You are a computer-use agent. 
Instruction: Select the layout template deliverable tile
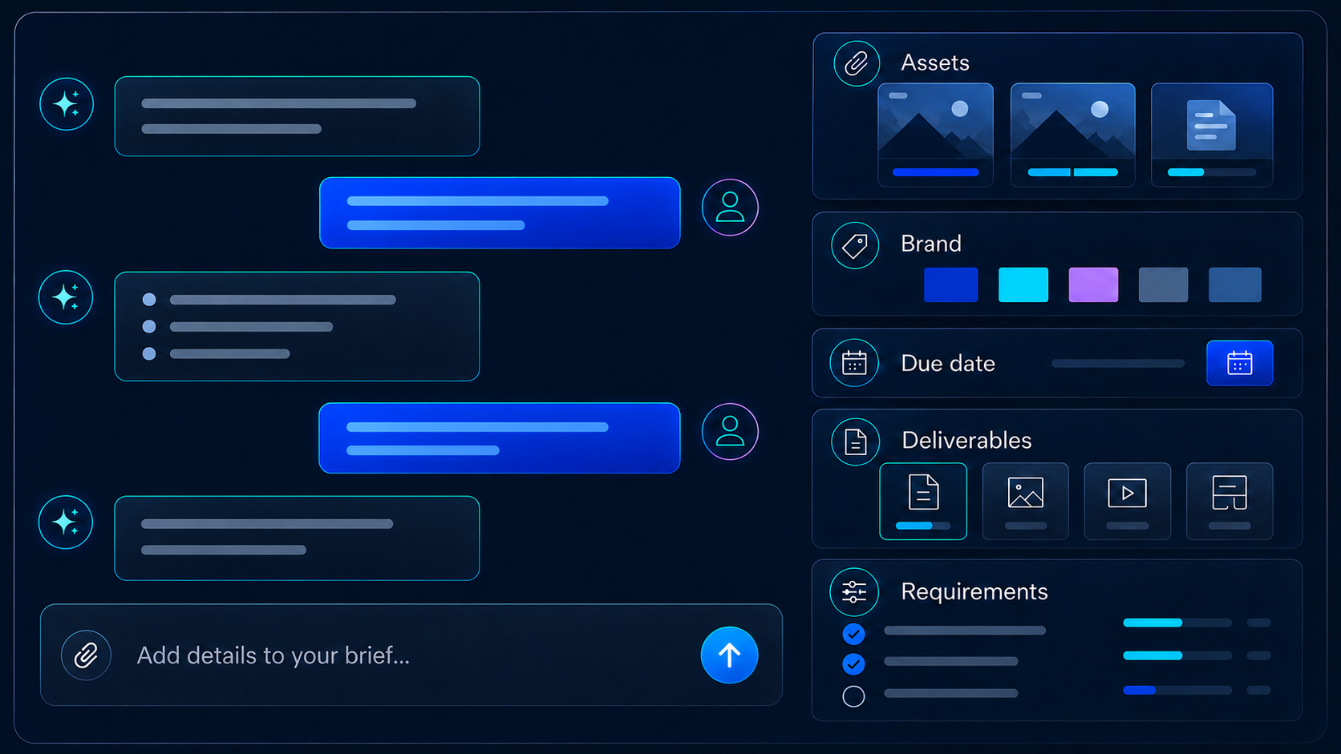pyautogui.click(x=1230, y=502)
